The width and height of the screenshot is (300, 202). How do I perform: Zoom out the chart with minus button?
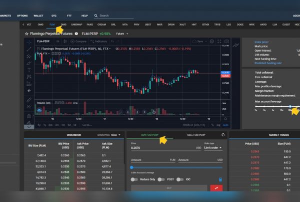coord(121,112)
